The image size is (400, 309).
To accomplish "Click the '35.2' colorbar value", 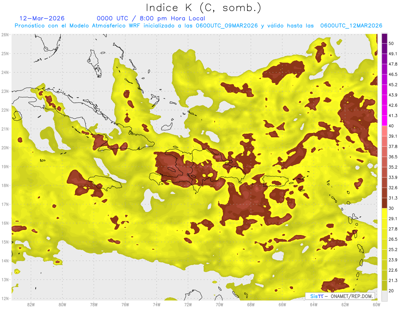I will tap(393, 167).
